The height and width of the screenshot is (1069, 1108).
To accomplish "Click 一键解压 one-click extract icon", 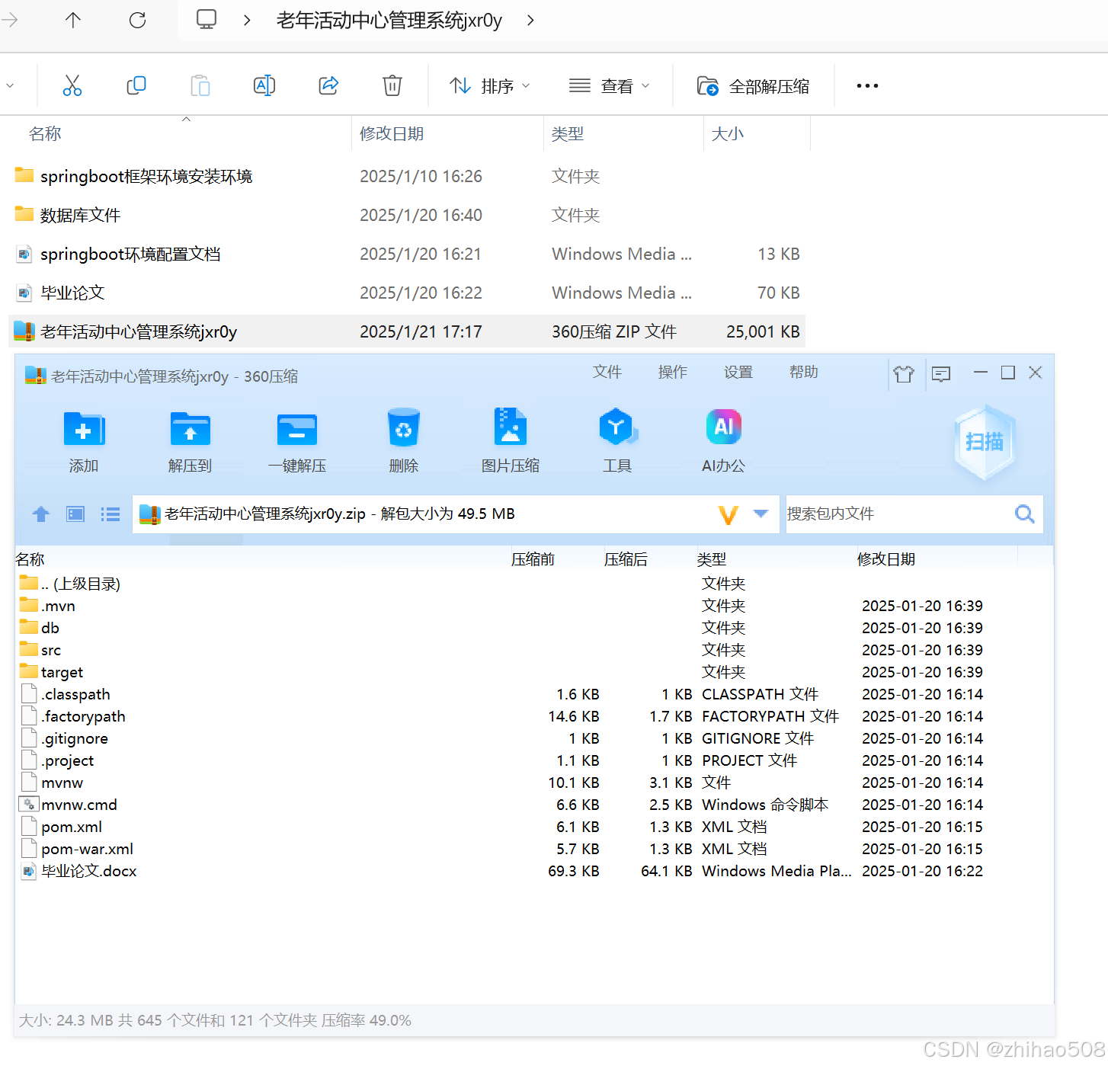I will click(x=297, y=442).
